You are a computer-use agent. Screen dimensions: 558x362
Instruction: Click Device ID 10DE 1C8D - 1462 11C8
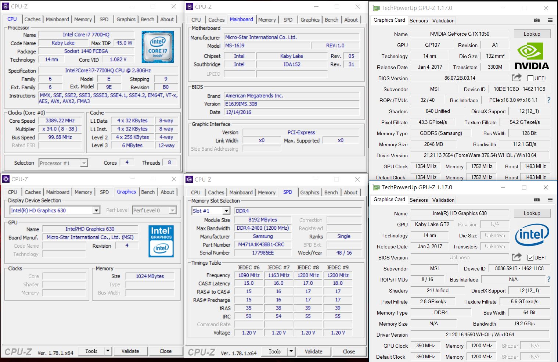coord(519,89)
